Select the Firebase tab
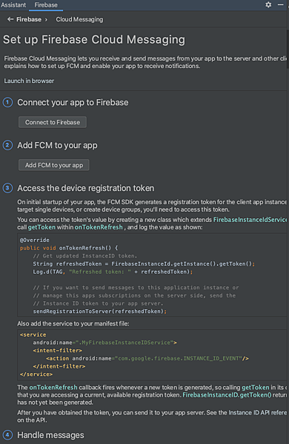Image resolution: width=289 pixels, height=444 pixels. coord(46,5)
